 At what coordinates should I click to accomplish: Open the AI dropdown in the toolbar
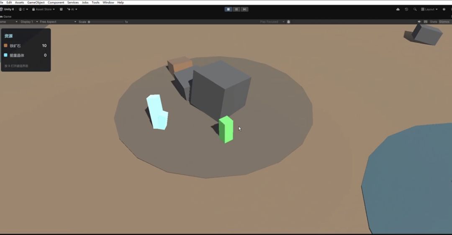pyautogui.click(x=72, y=9)
